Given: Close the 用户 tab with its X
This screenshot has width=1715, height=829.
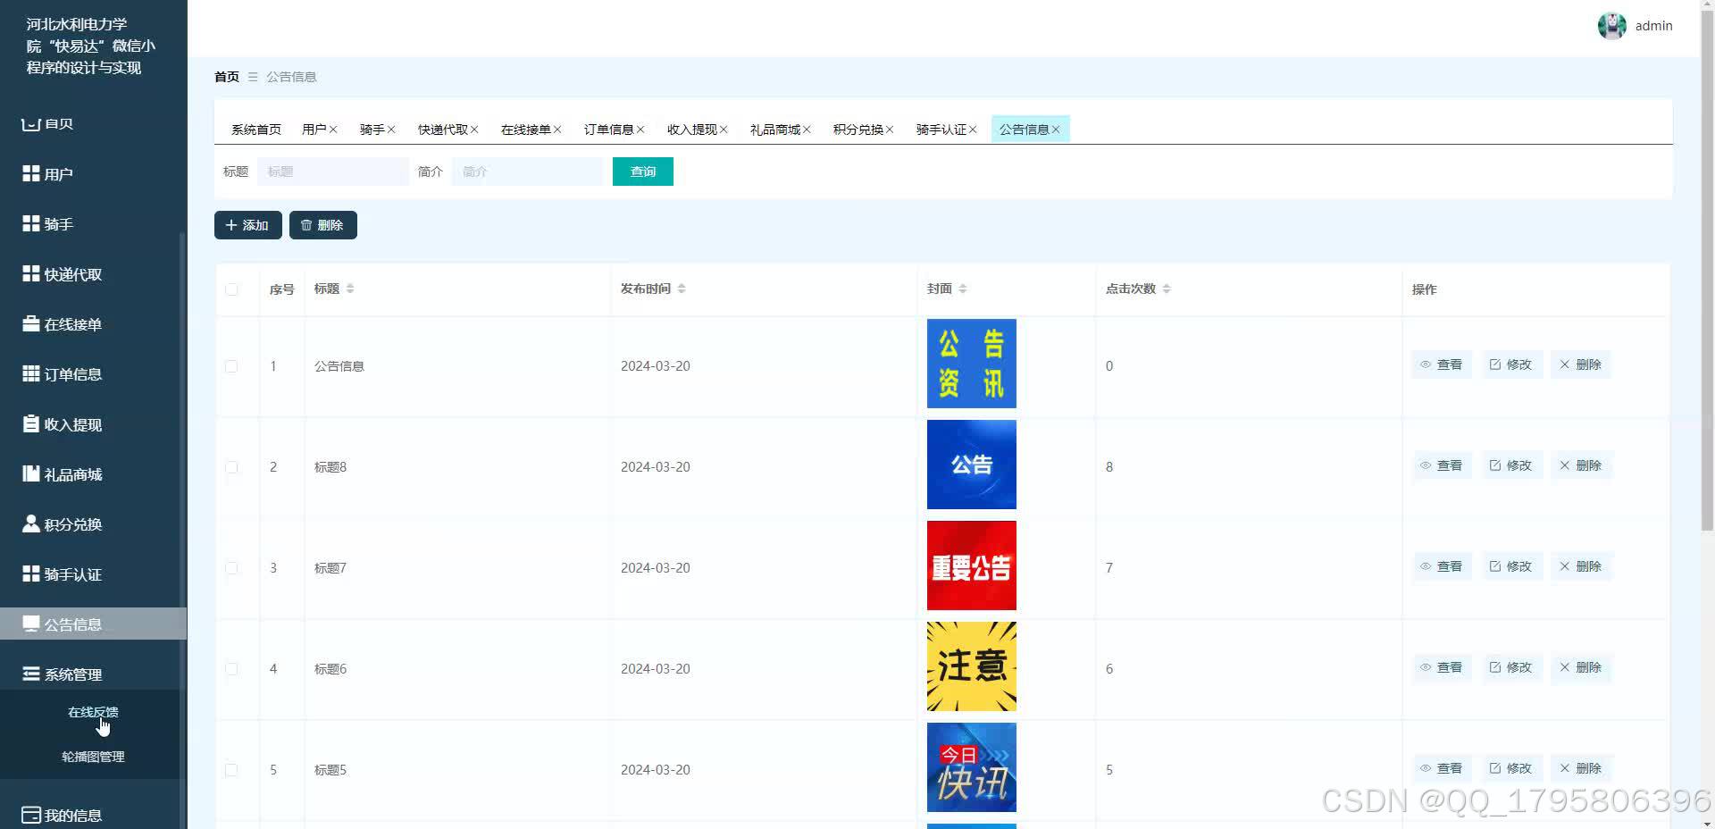Looking at the screenshot, I should [333, 130].
